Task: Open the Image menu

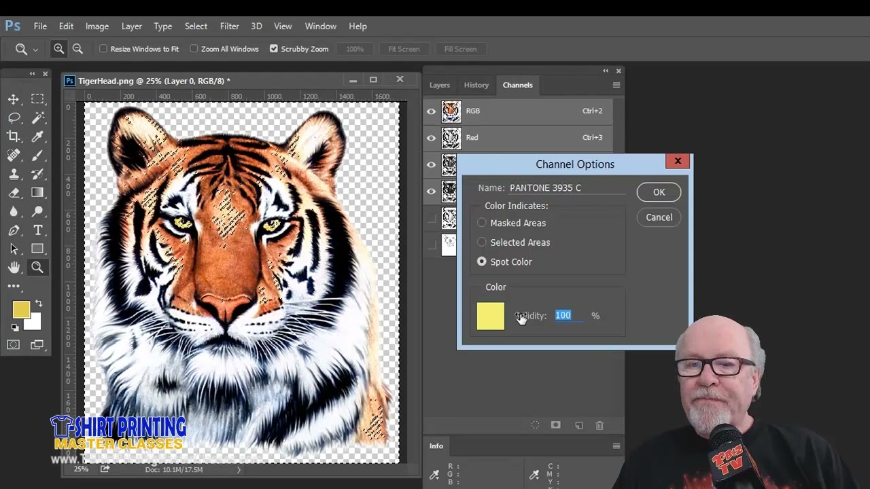Action: click(x=97, y=26)
